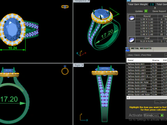This screenshot has width=167, height=125.
Task: Click the Round column header in the gem table
Action: 147,16
